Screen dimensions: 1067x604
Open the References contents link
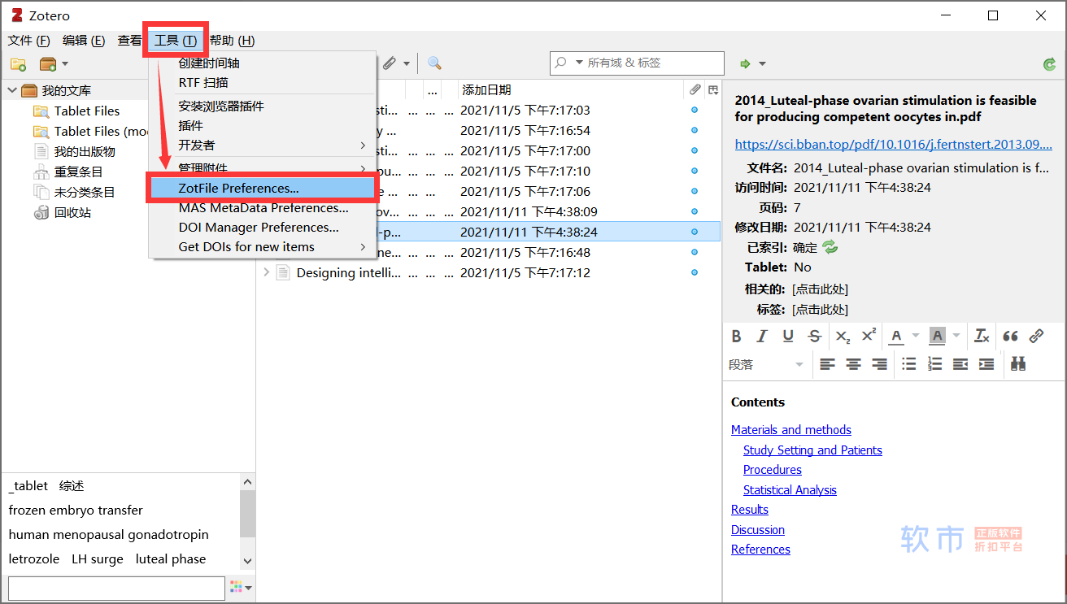(760, 550)
